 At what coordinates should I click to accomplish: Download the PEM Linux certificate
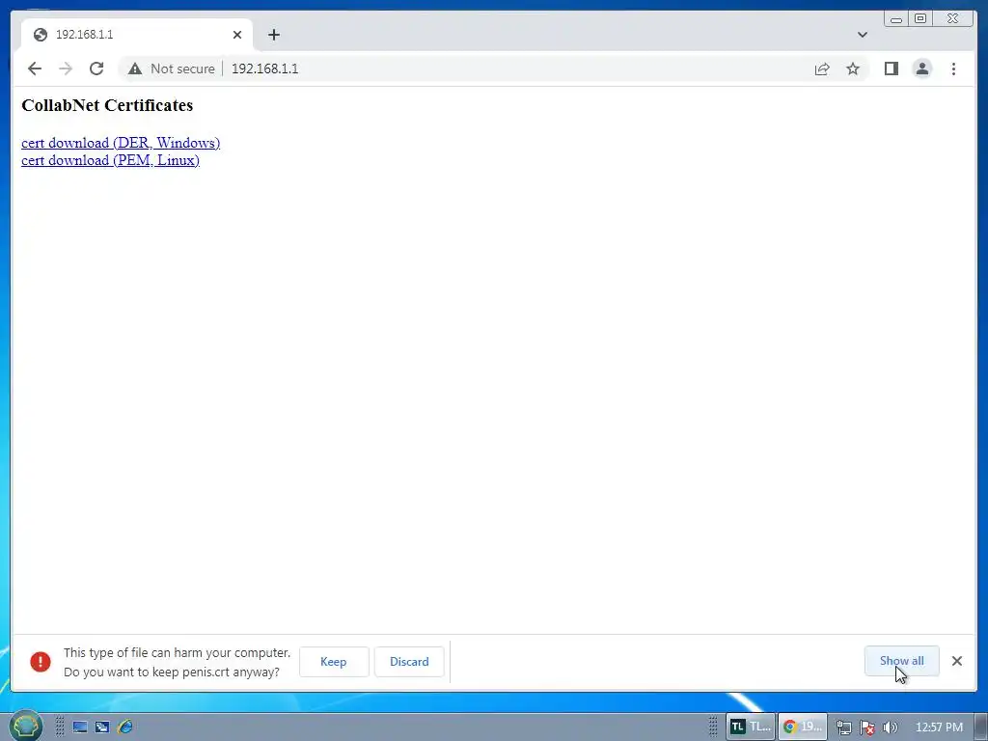click(110, 161)
